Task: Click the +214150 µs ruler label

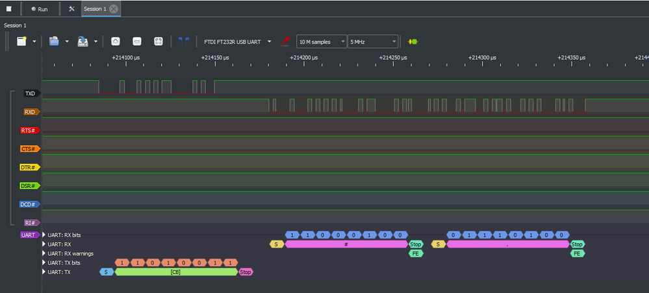Action: click(x=215, y=58)
